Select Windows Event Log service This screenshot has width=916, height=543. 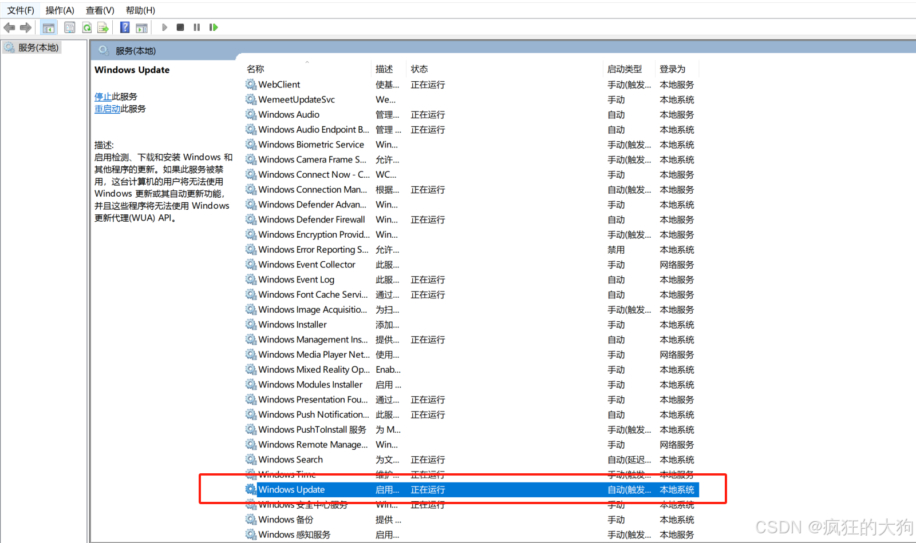click(x=472, y=280)
